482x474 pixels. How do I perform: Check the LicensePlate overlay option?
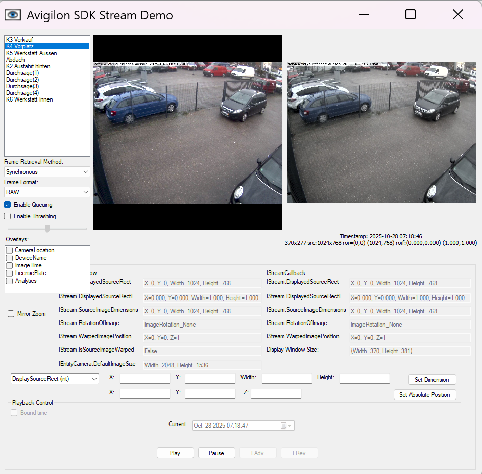(10, 273)
